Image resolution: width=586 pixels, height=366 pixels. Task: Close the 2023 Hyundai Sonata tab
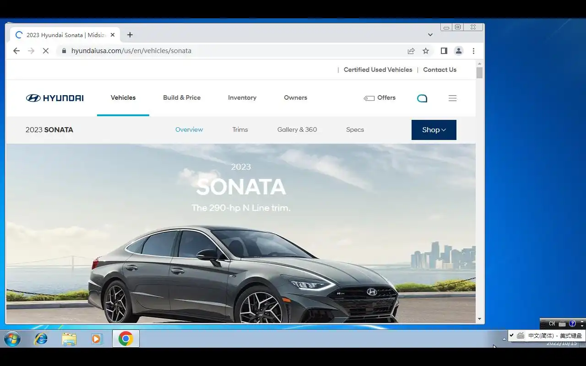(x=113, y=35)
